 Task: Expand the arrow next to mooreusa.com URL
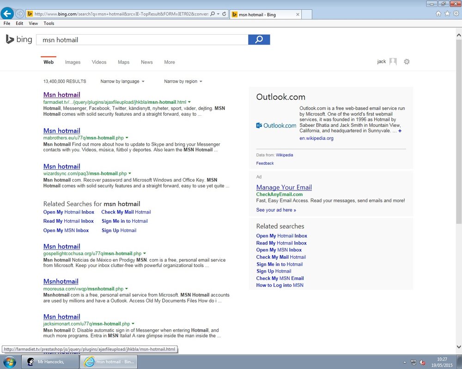tap(127, 289)
